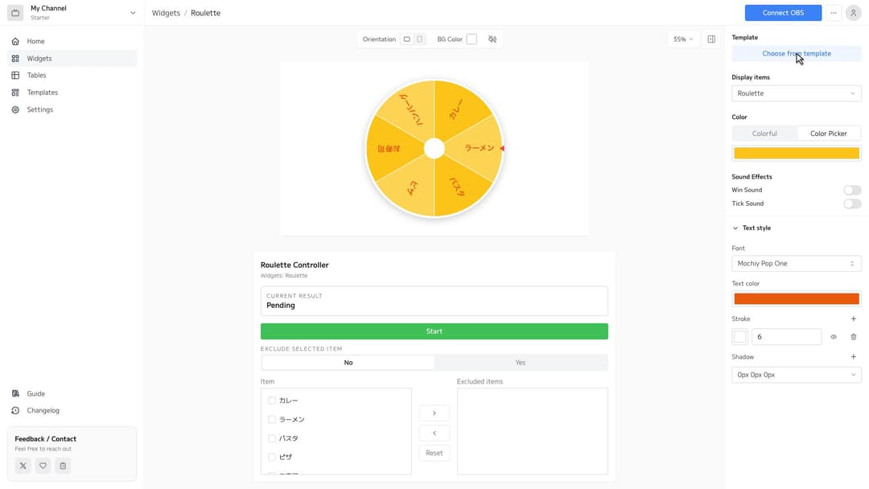Click the Guide book icon
The image size is (869, 489).
(x=15, y=394)
